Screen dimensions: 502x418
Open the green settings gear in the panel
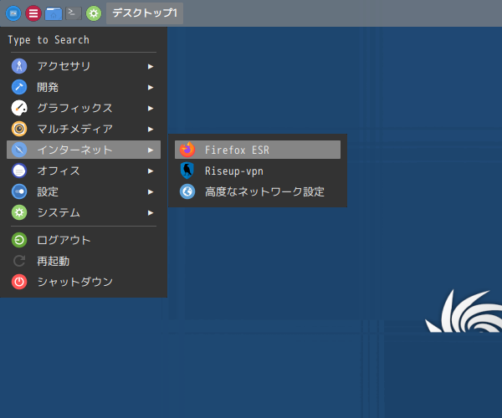point(94,13)
